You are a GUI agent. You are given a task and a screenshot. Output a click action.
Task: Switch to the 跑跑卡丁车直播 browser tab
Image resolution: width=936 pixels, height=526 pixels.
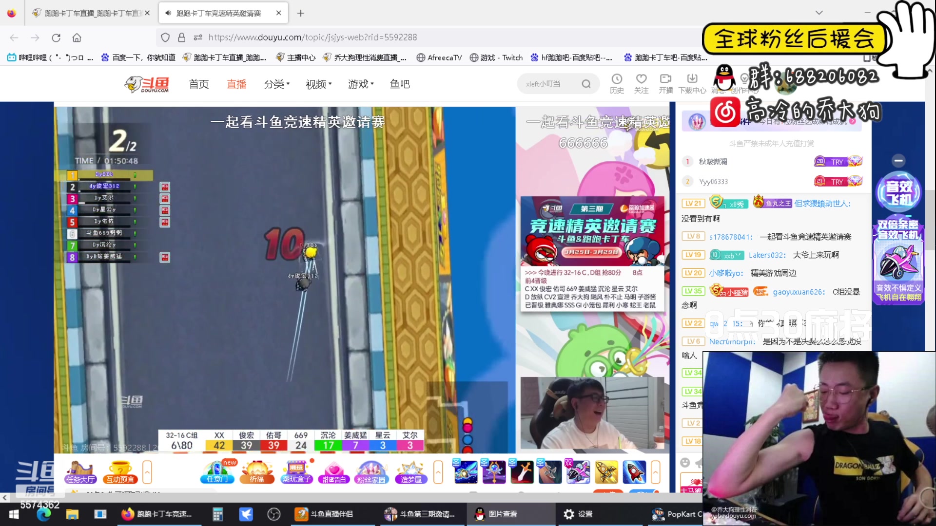90,13
